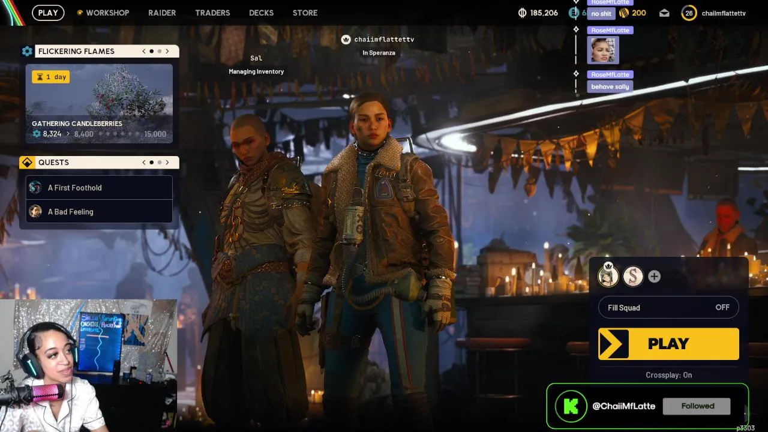Screen dimensions: 768x432
Task: Open the RAIDER tab
Action: tap(162, 13)
